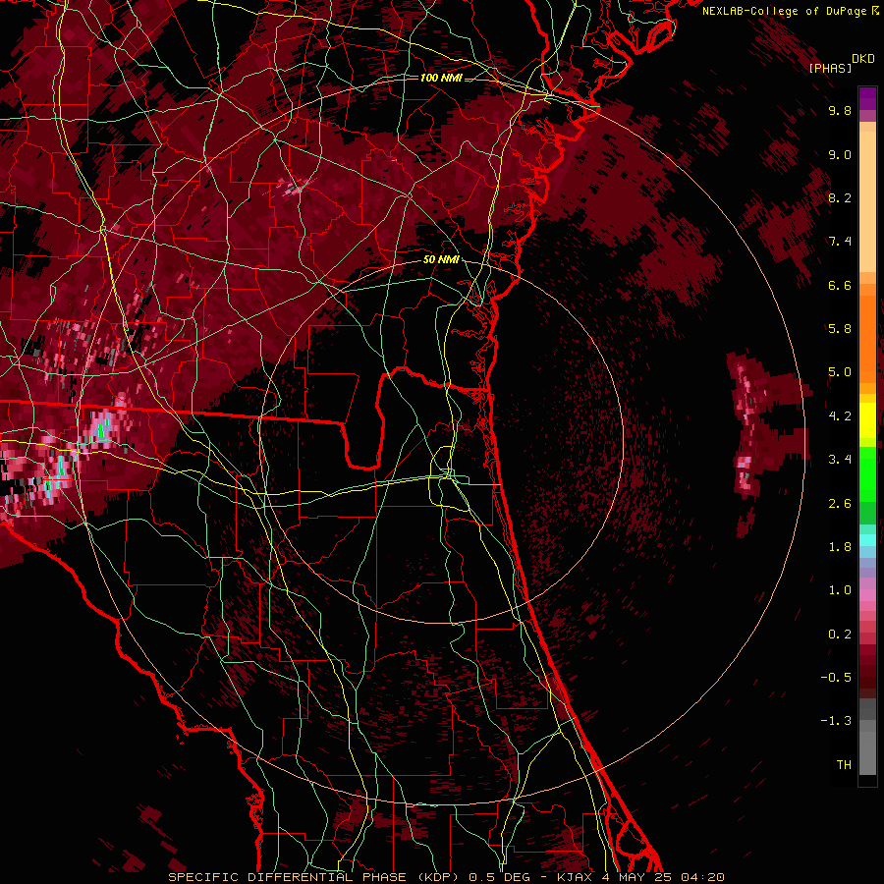Click the 7.4 value on the scale
Screen dimensions: 884x884
[x=840, y=242]
